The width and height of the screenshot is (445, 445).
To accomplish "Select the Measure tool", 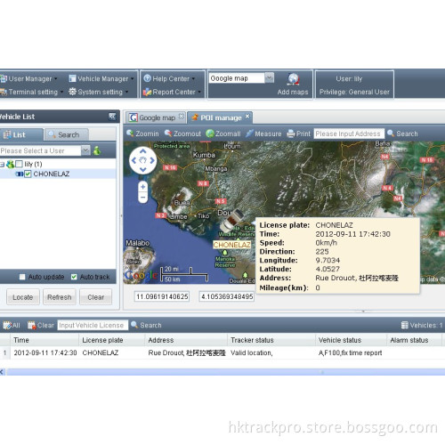I will click(263, 133).
